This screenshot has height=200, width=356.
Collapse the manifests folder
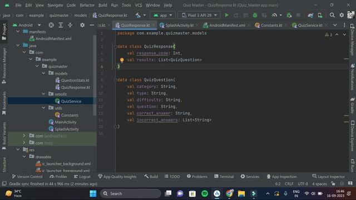click(18, 32)
